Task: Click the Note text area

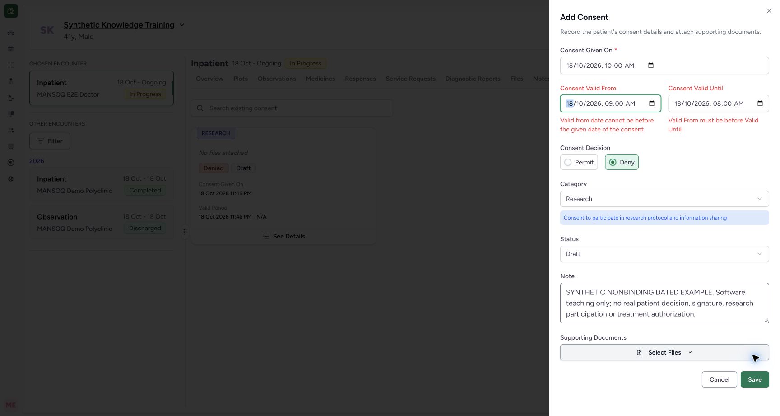Action: [x=664, y=303]
